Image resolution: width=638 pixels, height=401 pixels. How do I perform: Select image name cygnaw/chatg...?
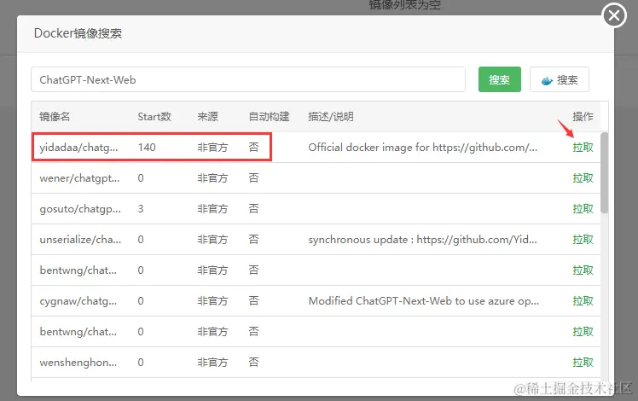[x=78, y=301]
